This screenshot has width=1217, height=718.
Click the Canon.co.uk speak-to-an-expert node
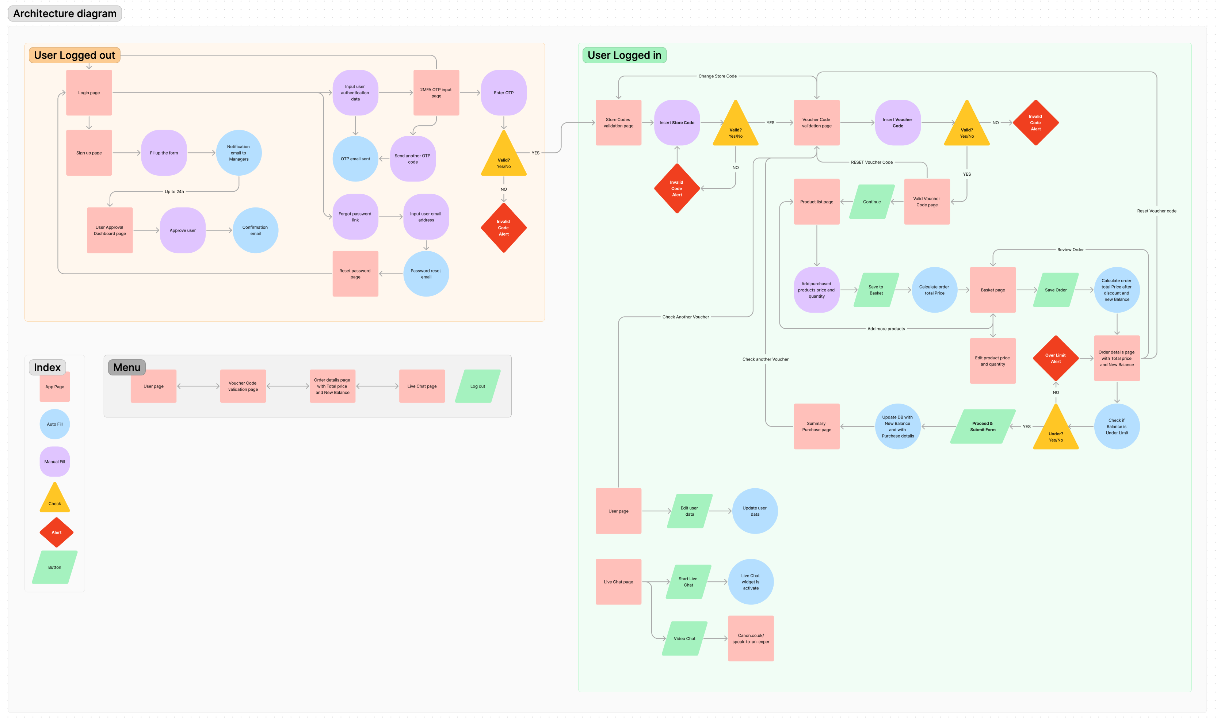tap(751, 638)
